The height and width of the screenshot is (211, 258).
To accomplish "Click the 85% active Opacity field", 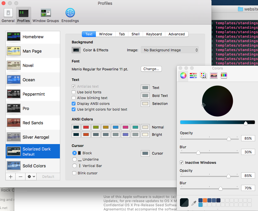I will point(248,138).
